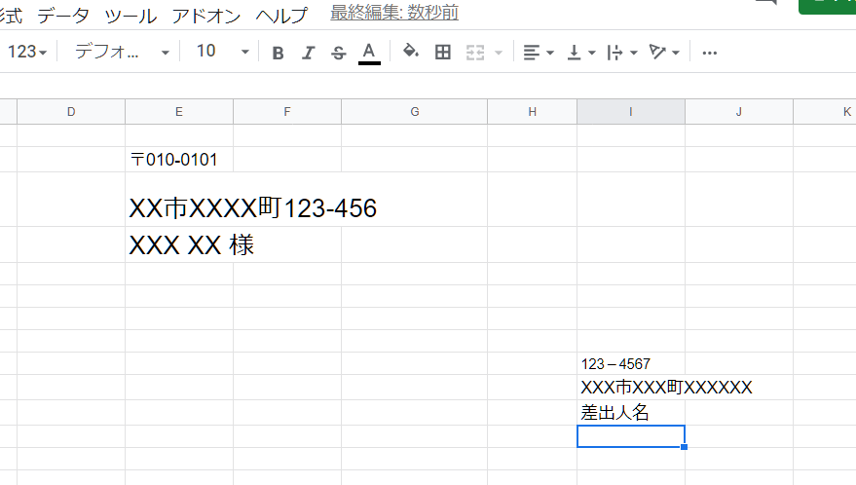
Task: Open the text color picker
Action: pos(369,53)
